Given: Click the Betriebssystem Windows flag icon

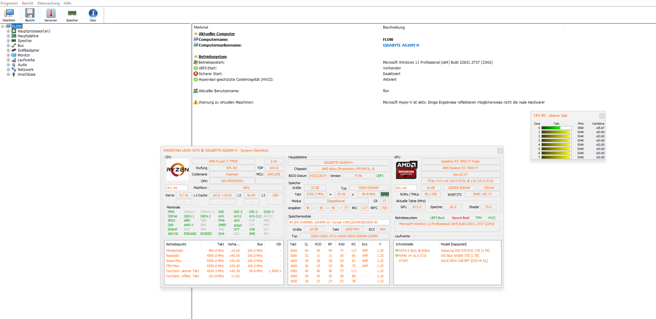Looking at the screenshot, I should (196, 62).
